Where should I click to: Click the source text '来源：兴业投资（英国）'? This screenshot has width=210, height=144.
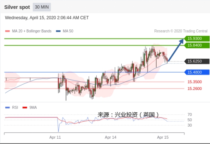[x=128, y=115]
